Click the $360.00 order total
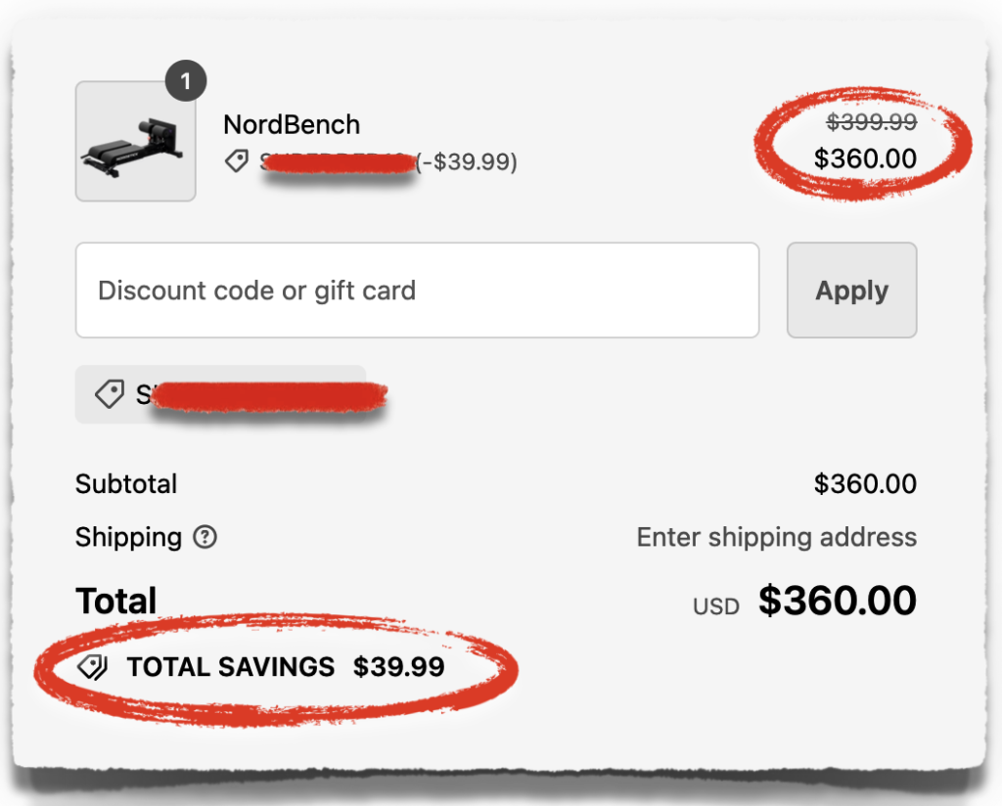Image resolution: width=1002 pixels, height=806 pixels. [x=838, y=601]
